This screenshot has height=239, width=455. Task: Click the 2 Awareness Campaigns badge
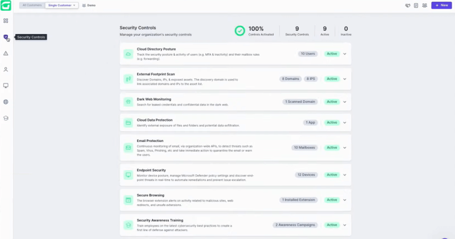point(295,225)
